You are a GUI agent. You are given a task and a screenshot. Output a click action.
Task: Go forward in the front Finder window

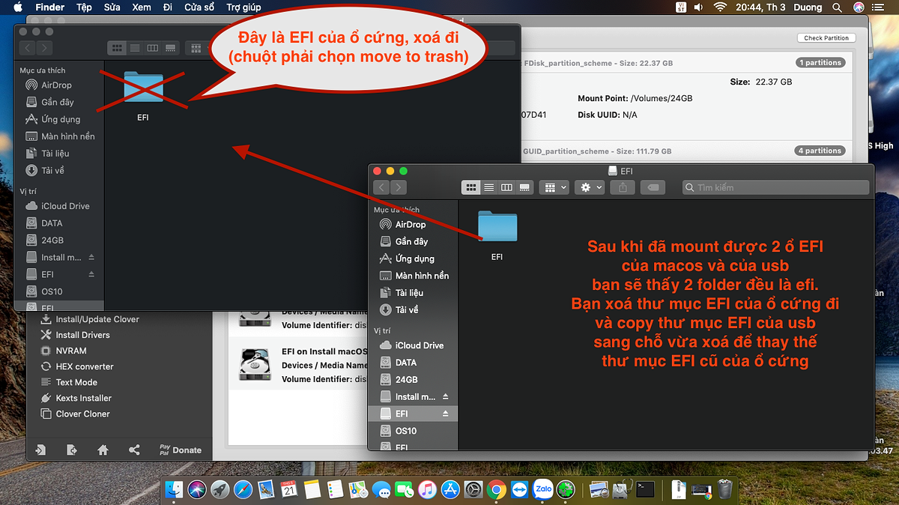399,187
